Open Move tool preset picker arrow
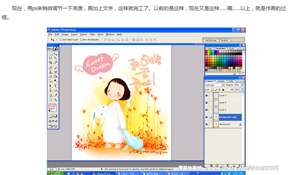 [56, 40]
